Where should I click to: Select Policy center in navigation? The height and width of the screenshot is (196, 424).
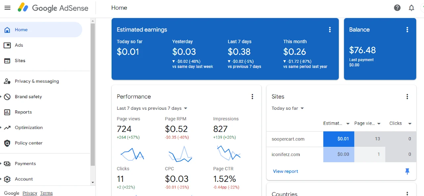click(x=28, y=143)
